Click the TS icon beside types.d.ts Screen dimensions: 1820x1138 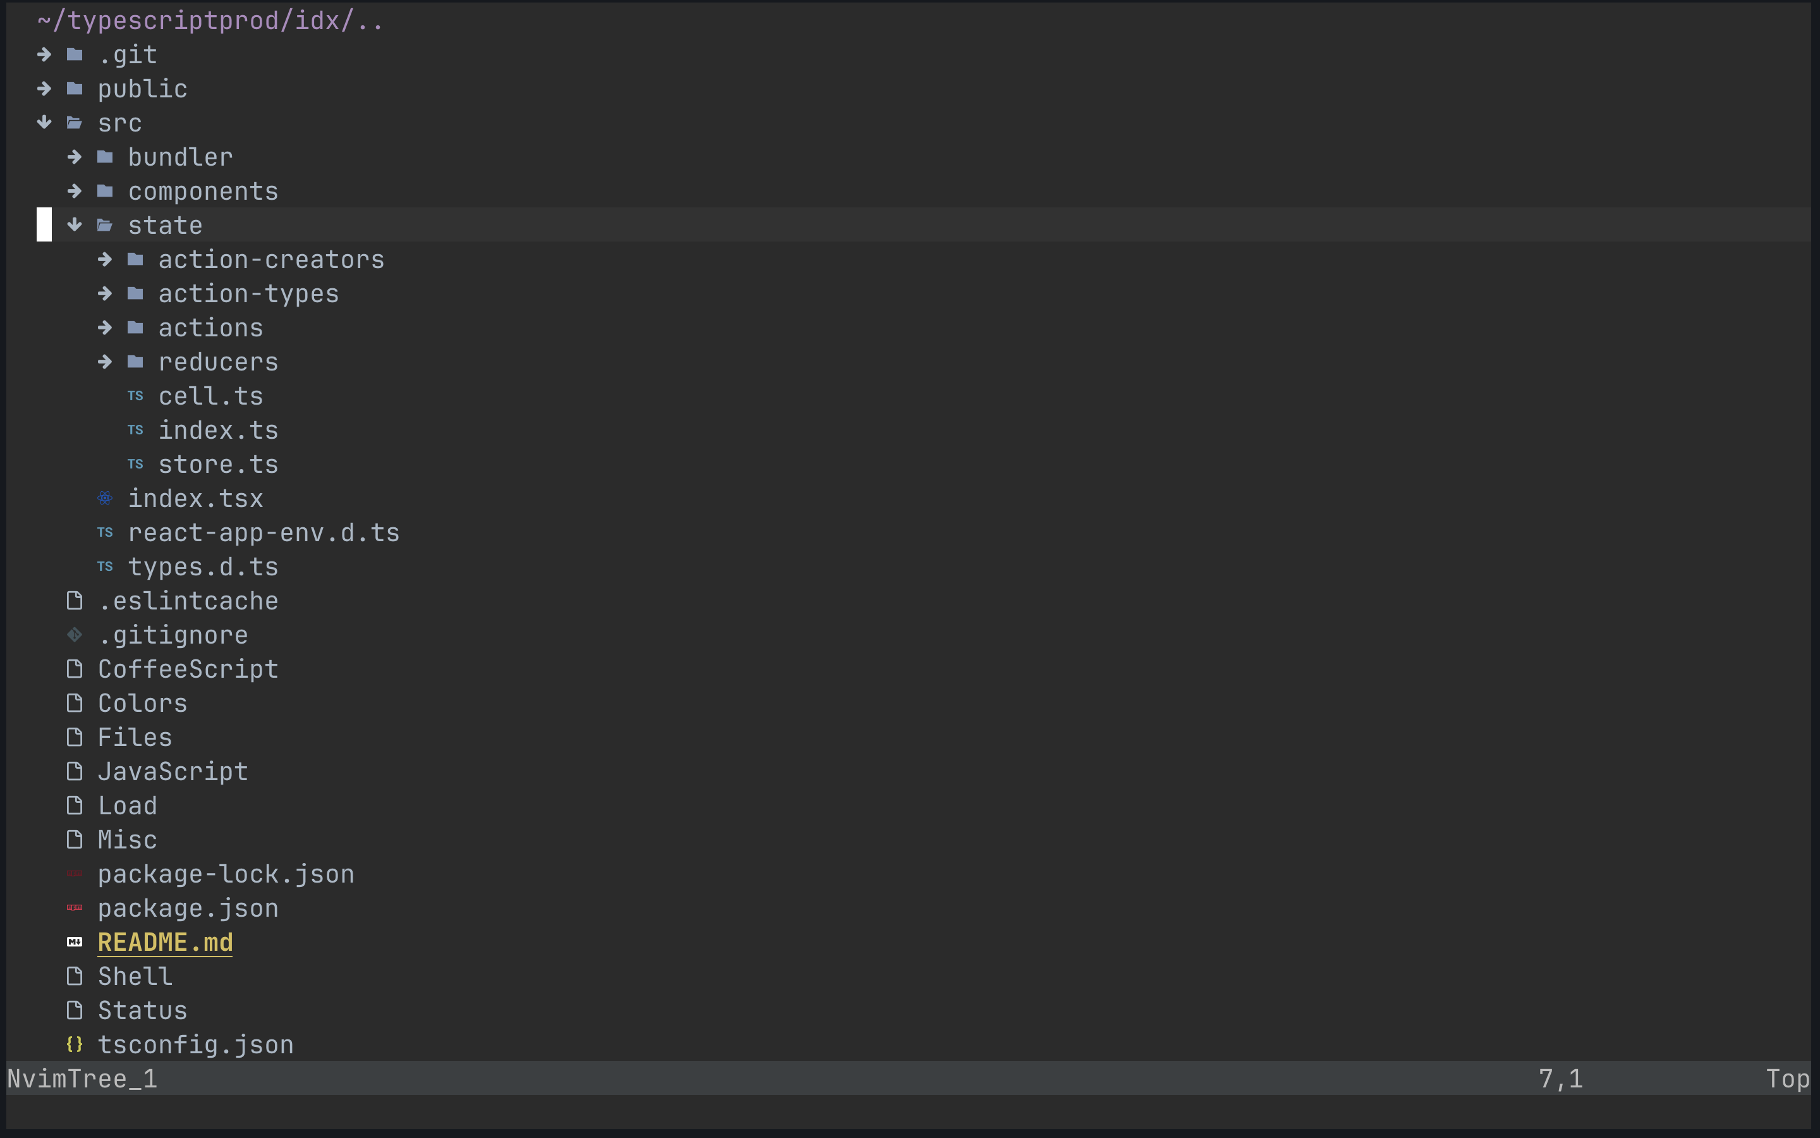coord(104,566)
